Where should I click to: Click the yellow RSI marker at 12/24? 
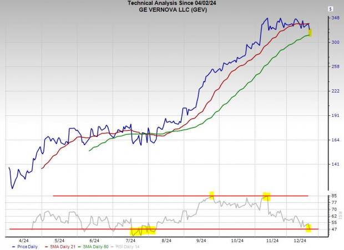click(x=309, y=227)
